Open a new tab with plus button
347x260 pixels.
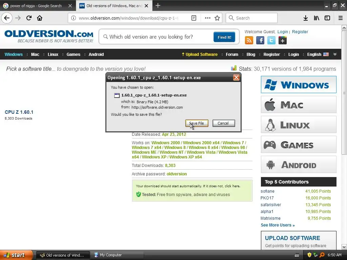158,5
